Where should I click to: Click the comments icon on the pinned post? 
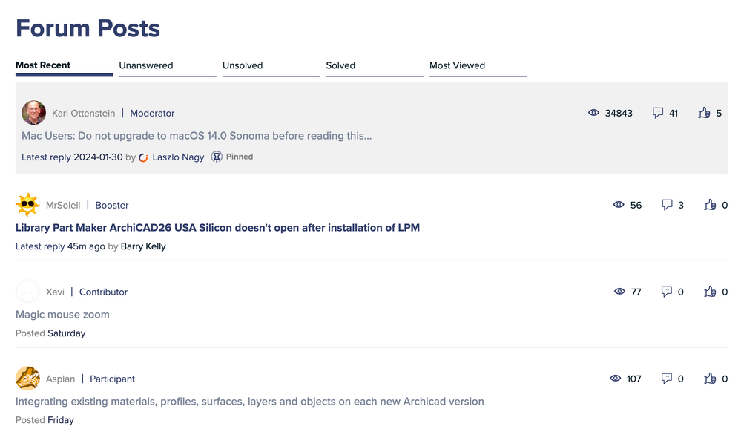(657, 113)
